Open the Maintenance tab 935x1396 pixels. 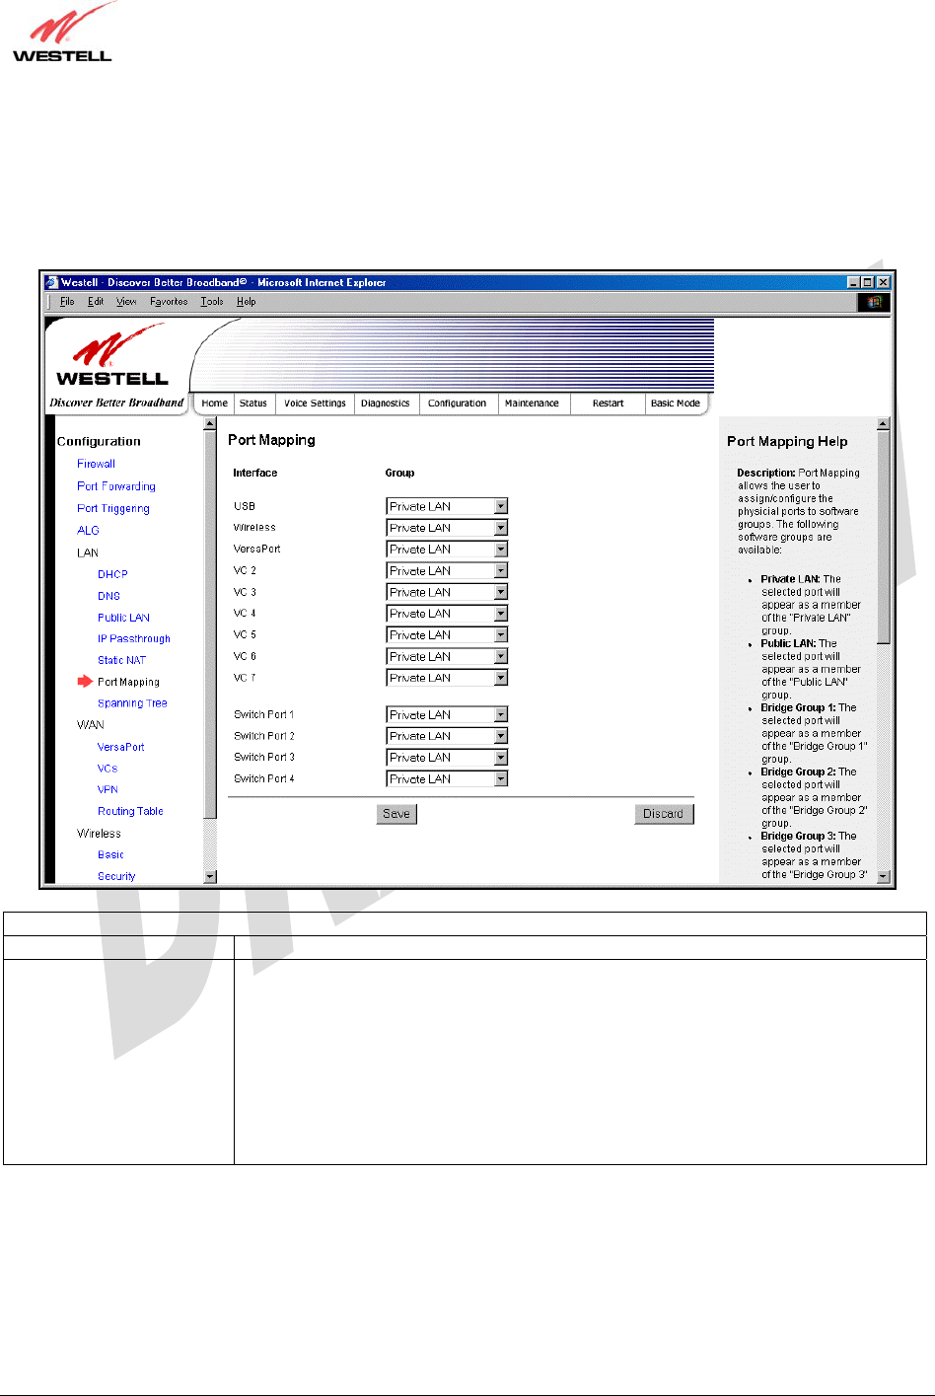pos(532,404)
